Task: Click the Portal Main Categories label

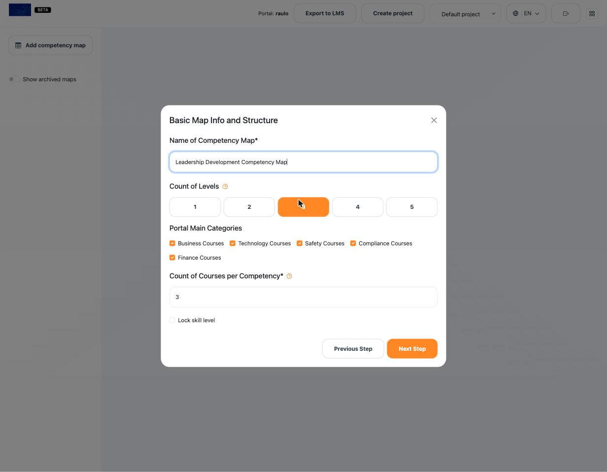Action: [x=205, y=228]
